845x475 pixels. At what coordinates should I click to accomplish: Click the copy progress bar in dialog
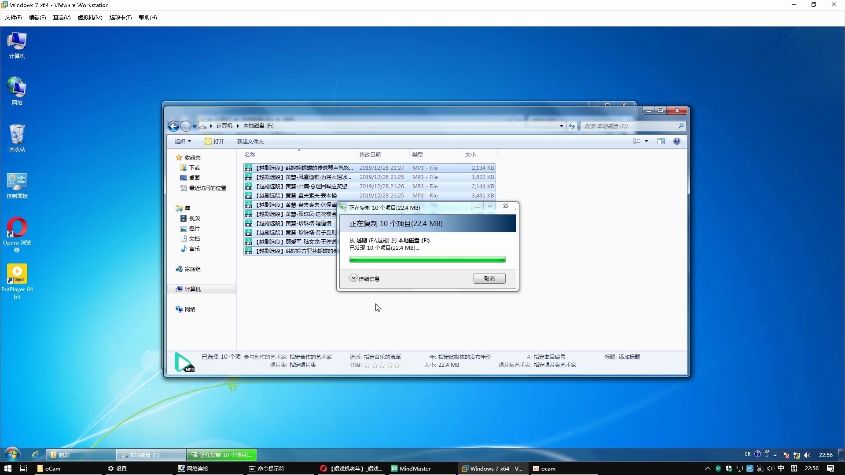[x=427, y=259]
